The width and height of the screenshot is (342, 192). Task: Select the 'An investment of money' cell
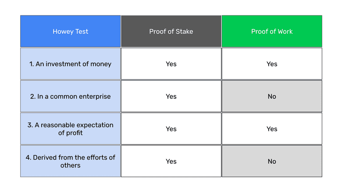(70, 64)
